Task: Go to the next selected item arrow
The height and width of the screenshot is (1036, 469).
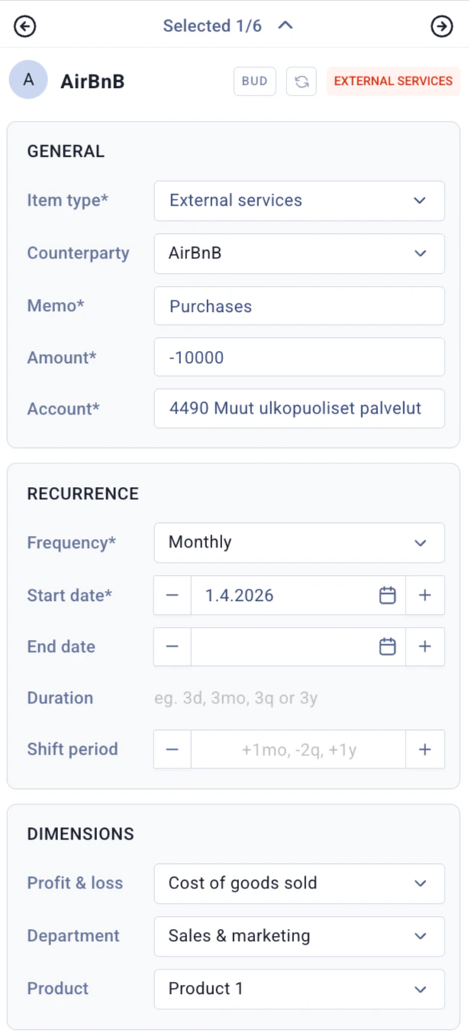Action: tap(442, 26)
